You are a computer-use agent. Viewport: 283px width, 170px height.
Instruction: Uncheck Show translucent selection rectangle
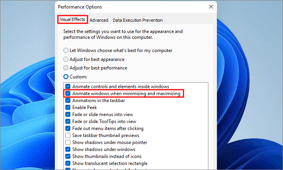coord(68,163)
